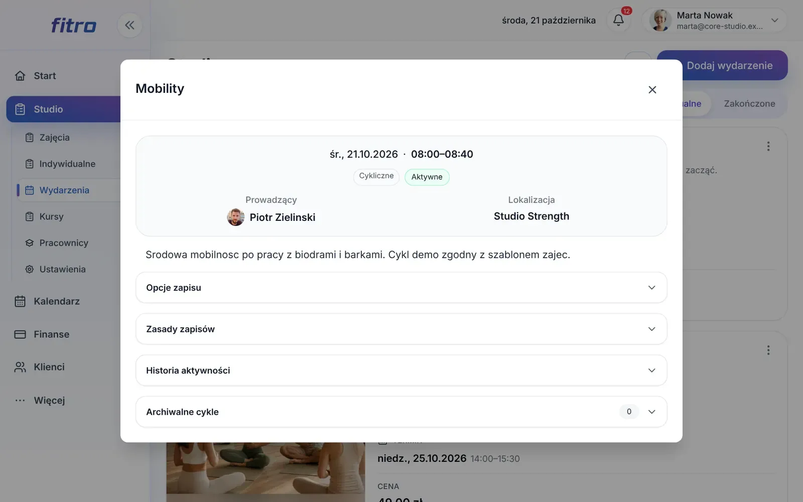
Task: Click Marta Nowak's profile avatar
Action: pos(660,21)
